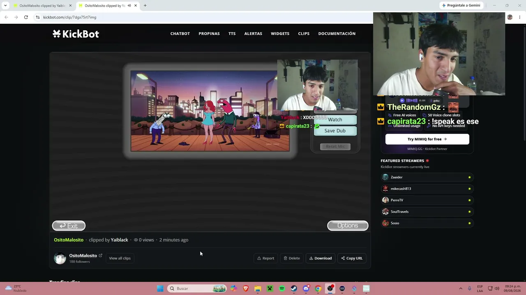The width and height of the screenshot is (526, 295).
Task: Click the Yaiblack clipper name
Action: click(x=120, y=240)
